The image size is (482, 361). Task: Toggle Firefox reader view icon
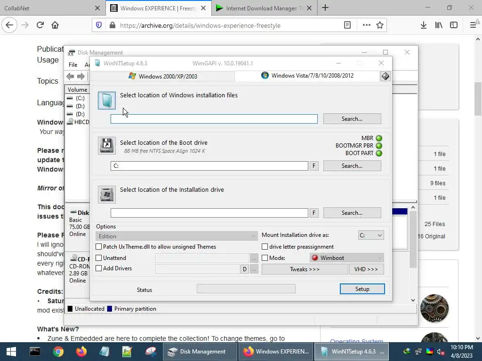(347, 25)
